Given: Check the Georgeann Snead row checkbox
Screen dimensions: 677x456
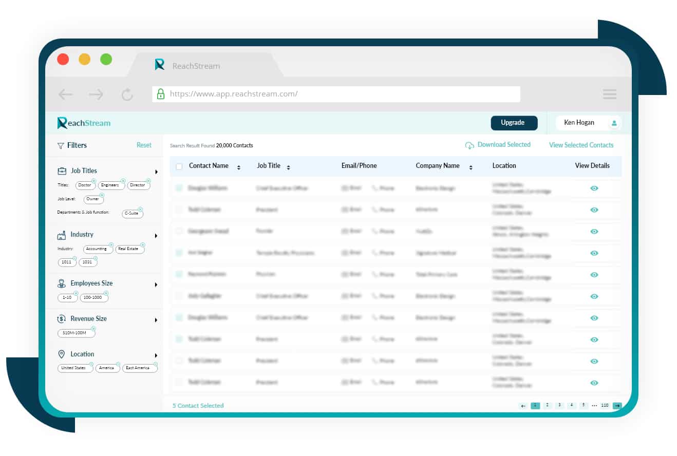Looking at the screenshot, I should coord(179,231).
